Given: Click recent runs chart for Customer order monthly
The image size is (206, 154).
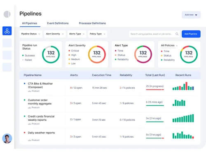Looking at the screenshot, I should point(179,103).
